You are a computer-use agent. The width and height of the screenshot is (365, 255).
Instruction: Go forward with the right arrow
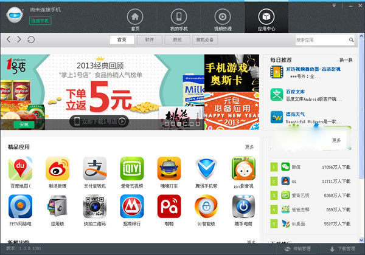pyautogui.click(x=19, y=39)
